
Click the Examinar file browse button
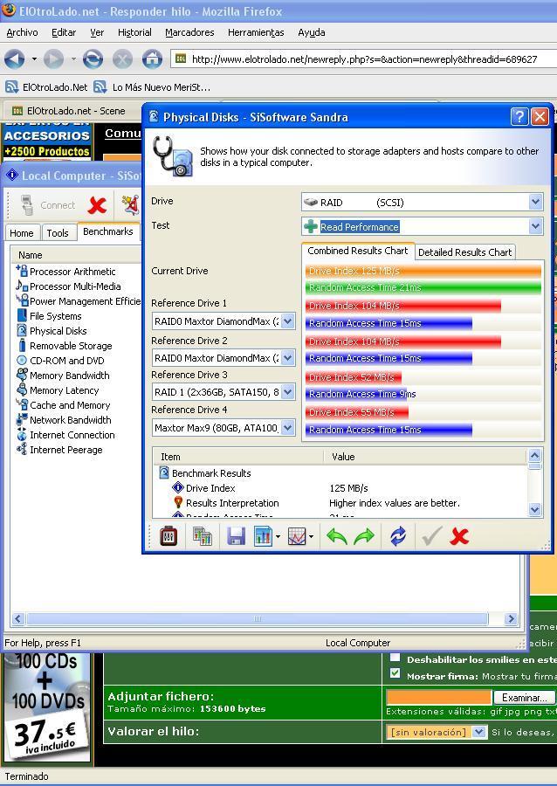525,697
